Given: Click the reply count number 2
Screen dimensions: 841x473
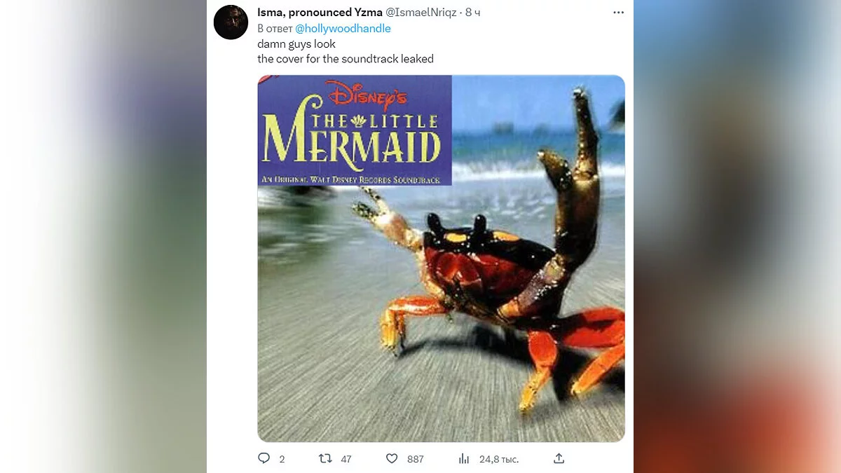Looking at the screenshot, I should pyautogui.click(x=282, y=459).
